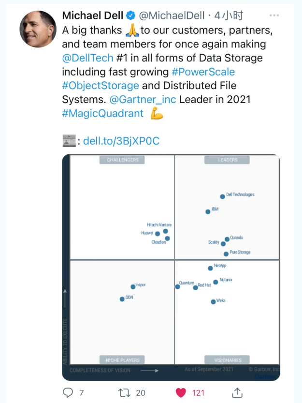
Task: Click the blue verified badge icon
Action: click(x=131, y=16)
